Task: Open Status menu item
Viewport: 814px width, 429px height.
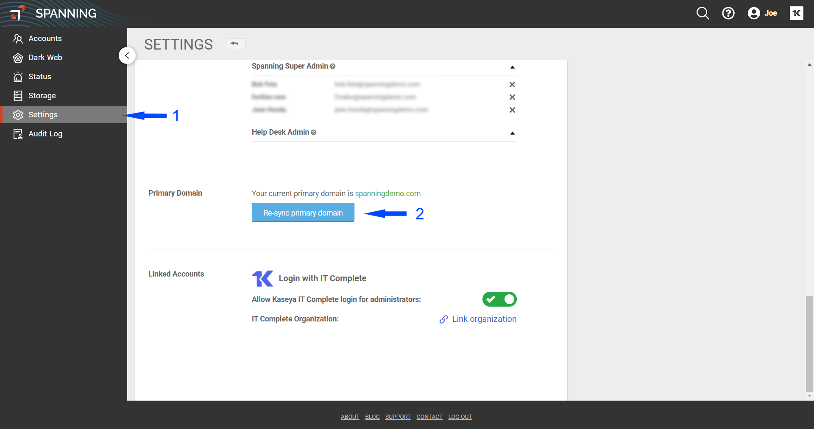Action: pos(64,77)
